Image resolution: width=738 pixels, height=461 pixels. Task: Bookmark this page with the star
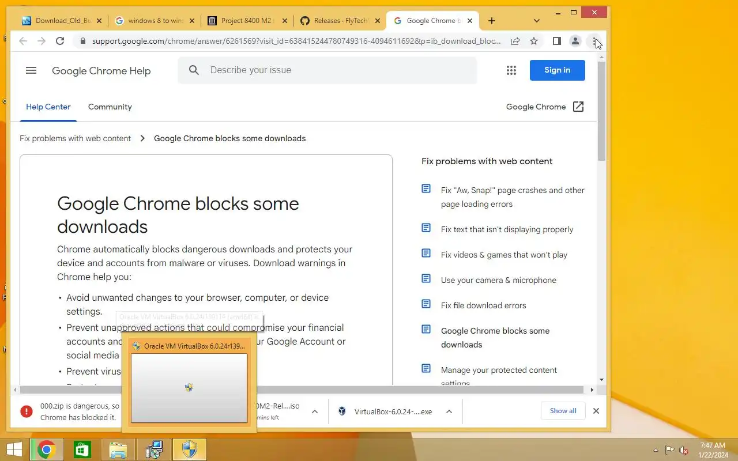click(x=534, y=41)
